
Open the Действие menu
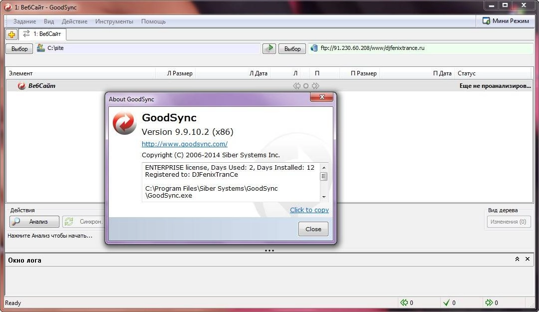pyautogui.click(x=74, y=21)
